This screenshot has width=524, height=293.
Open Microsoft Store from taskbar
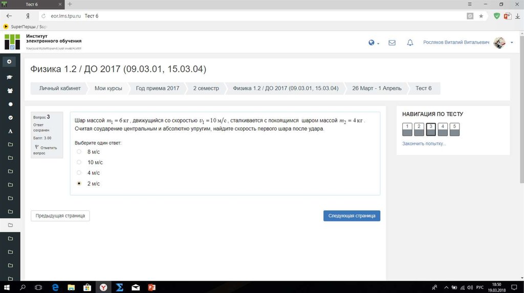pos(87,287)
